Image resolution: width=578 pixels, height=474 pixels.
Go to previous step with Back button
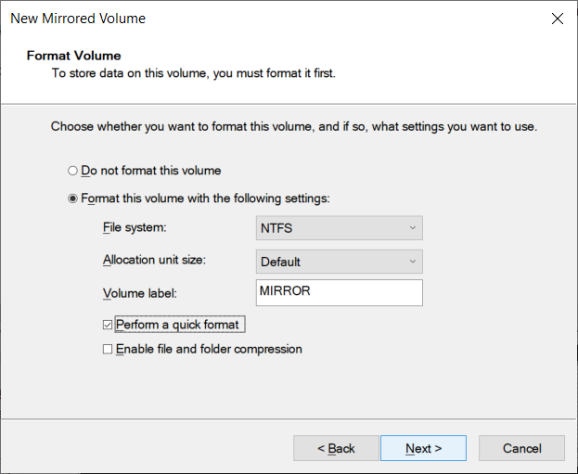click(336, 448)
